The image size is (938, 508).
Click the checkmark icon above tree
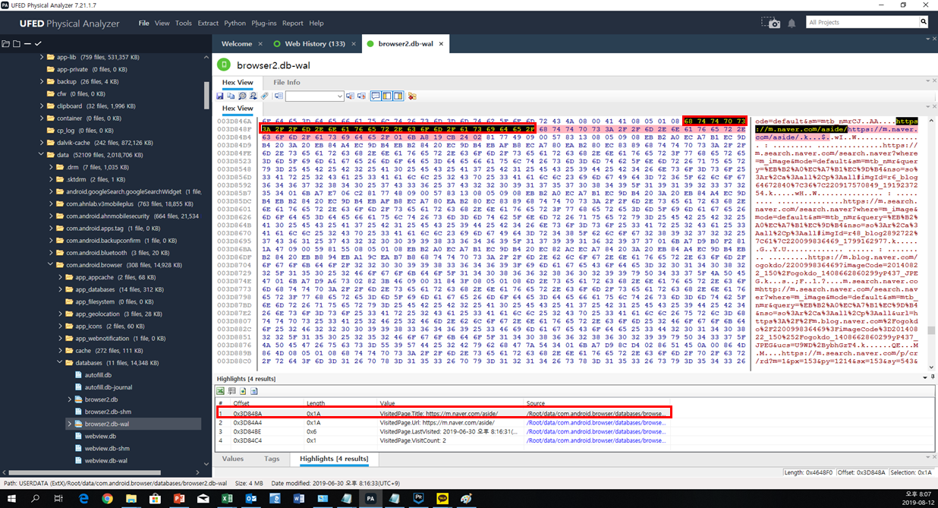[x=37, y=43]
